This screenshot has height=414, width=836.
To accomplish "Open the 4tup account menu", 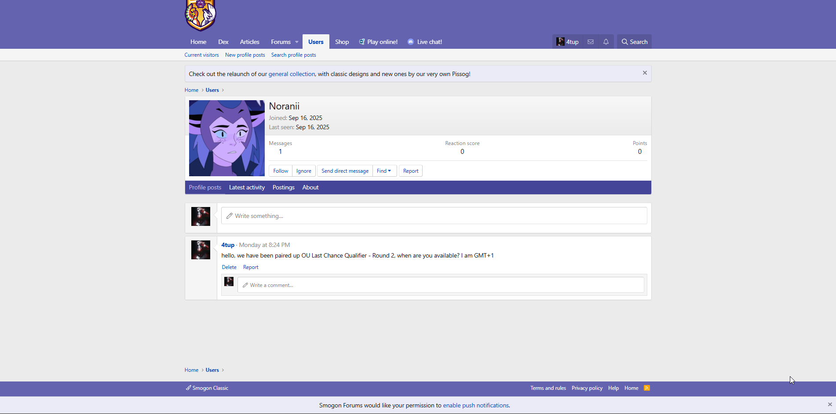I will click(x=567, y=42).
